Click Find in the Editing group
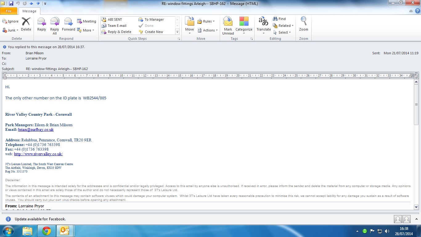This screenshot has height=237, width=421. pyautogui.click(x=279, y=19)
